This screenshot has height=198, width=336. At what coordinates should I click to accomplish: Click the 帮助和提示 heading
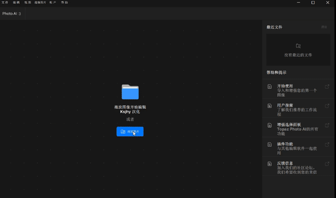[x=277, y=73]
